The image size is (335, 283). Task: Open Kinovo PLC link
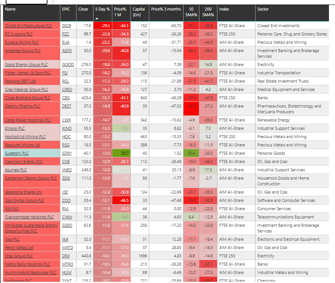pos(15,129)
